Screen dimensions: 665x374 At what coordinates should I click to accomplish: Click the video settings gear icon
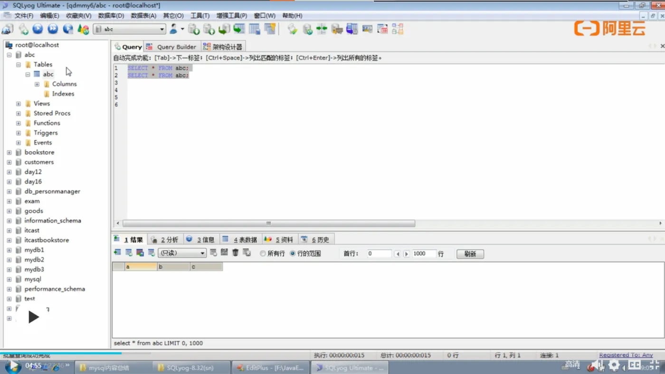(614, 365)
